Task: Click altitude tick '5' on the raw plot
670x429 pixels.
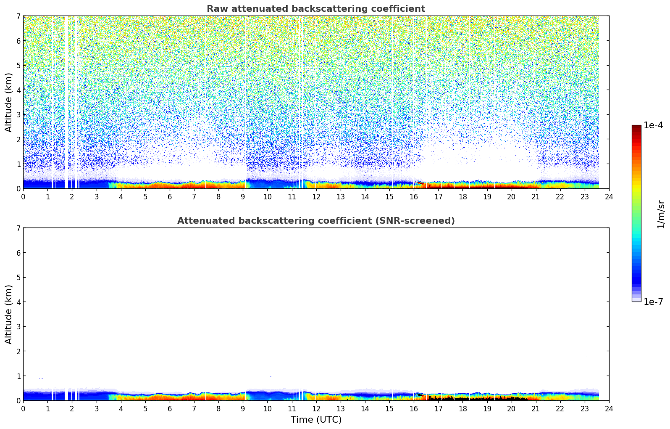Action: click(x=18, y=65)
